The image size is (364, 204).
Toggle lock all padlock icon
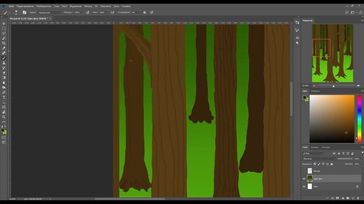click(x=332, y=164)
